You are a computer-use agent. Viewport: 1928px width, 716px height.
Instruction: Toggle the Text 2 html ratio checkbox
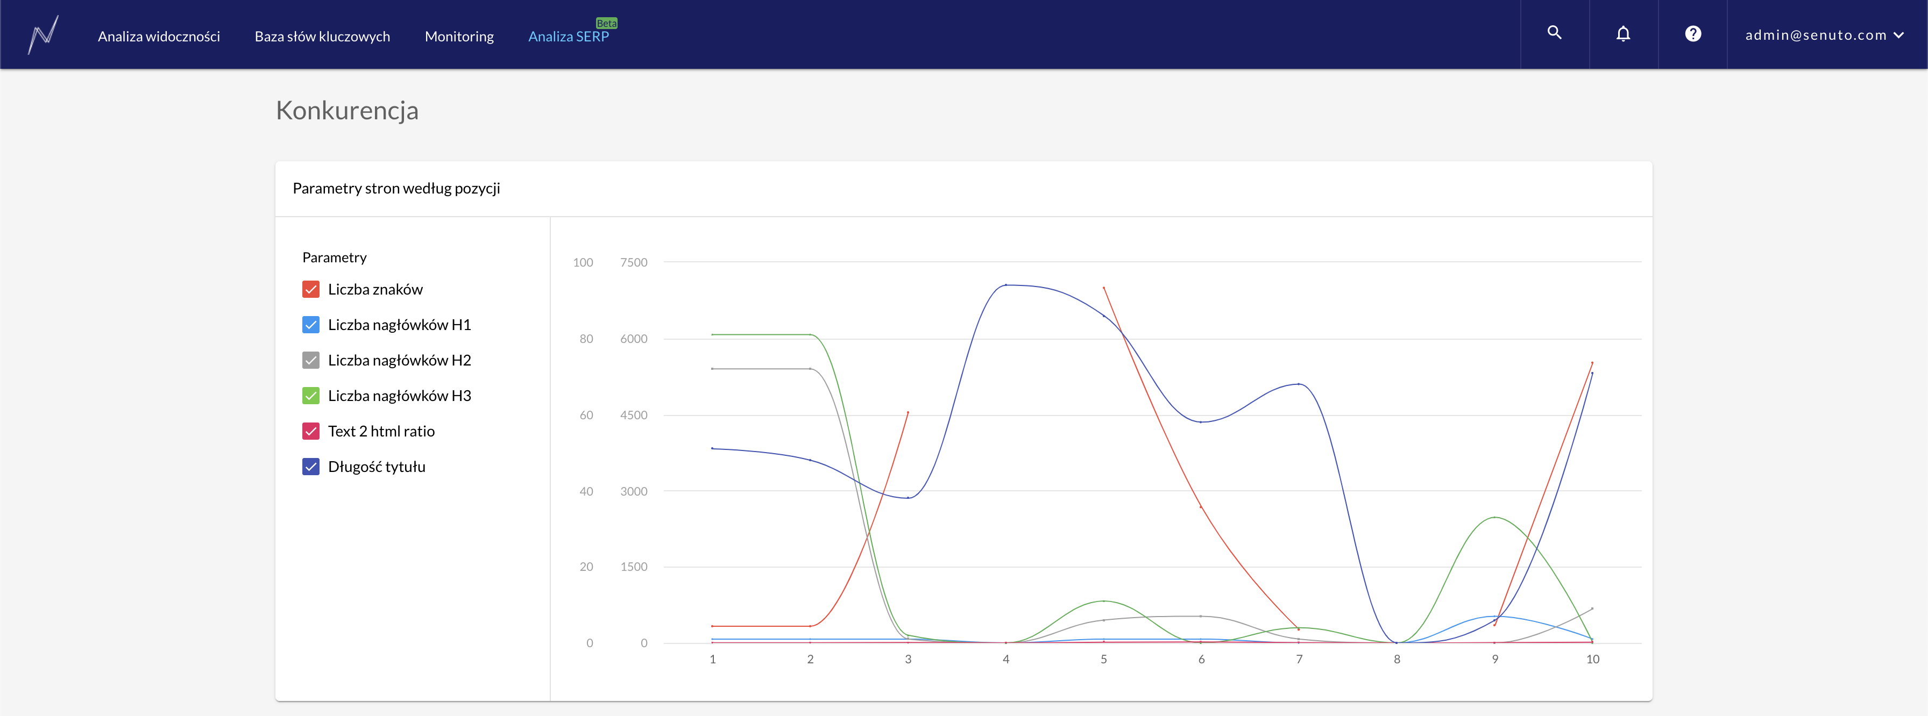[310, 431]
